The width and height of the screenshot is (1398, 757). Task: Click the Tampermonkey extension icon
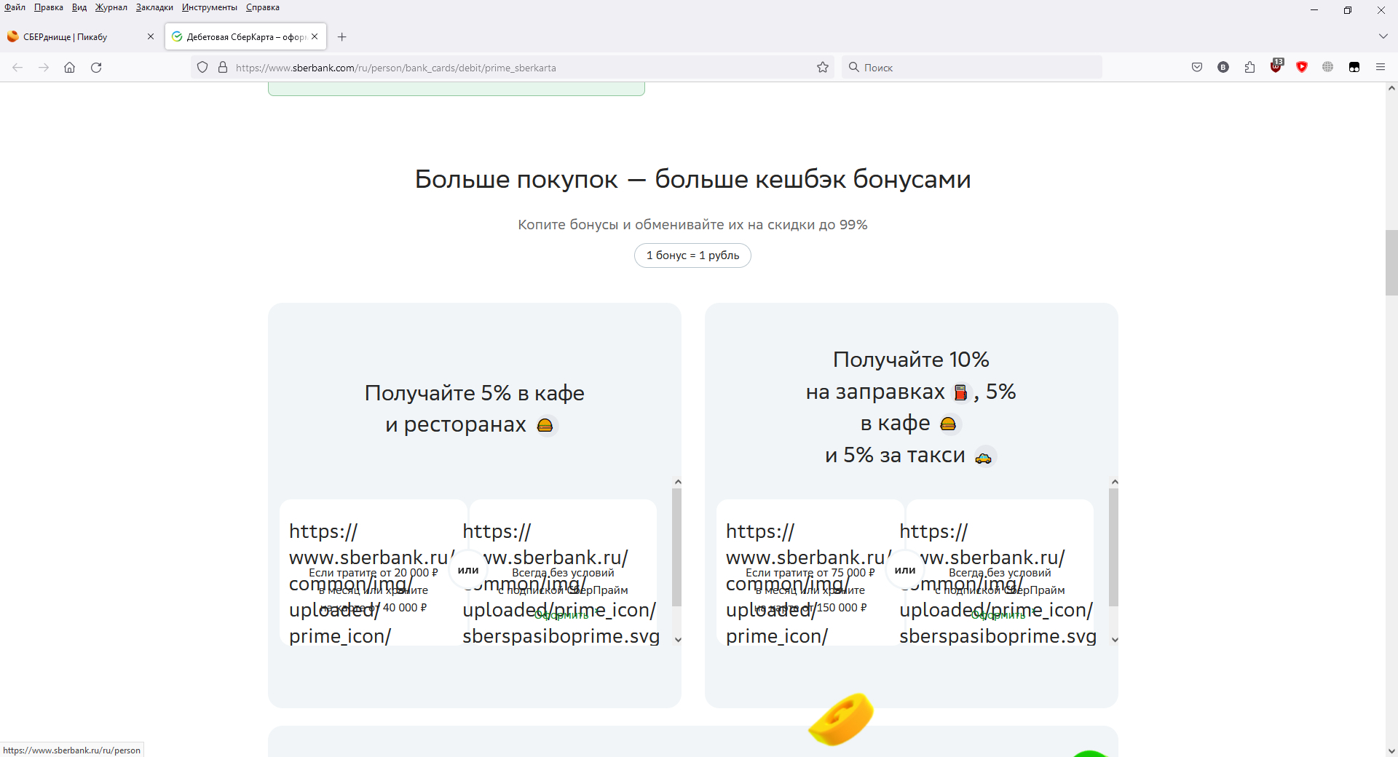pyautogui.click(x=1354, y=67)
